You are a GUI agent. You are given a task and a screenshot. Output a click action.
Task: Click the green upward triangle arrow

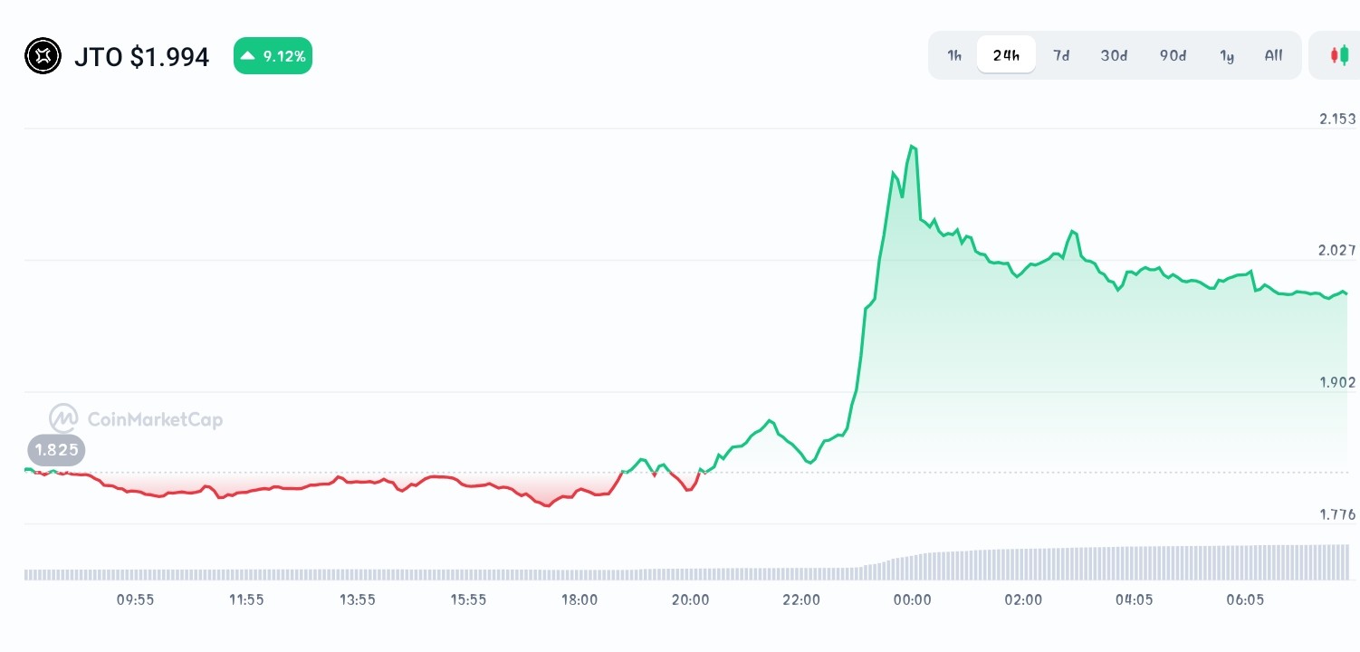click(x=246, y=55)
